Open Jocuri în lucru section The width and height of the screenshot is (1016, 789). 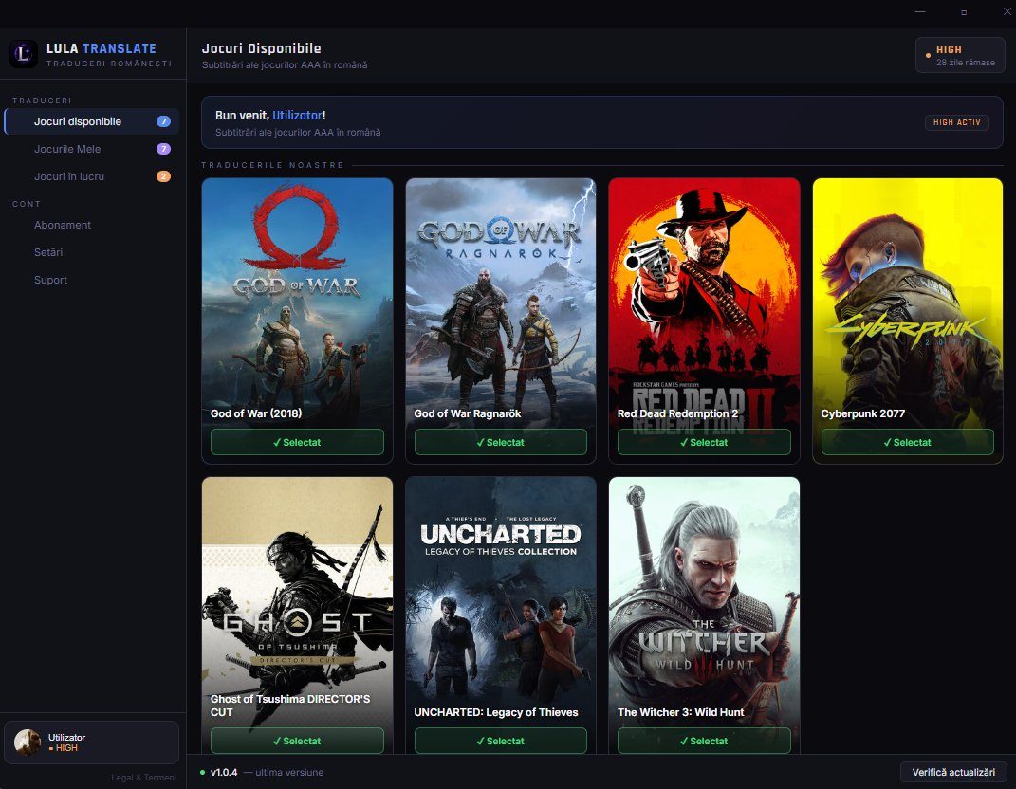point(91,176)
